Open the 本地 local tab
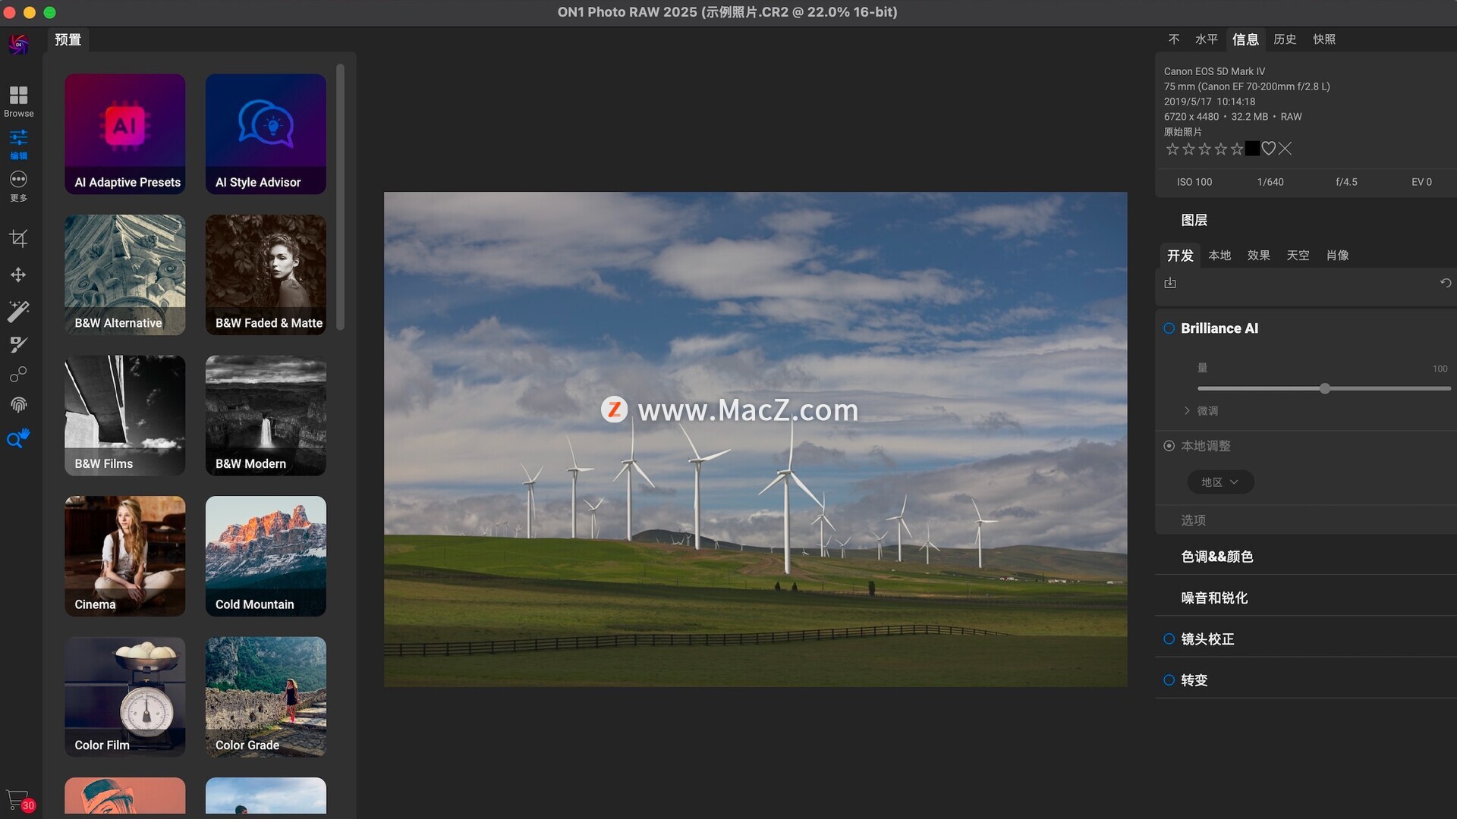1457x819 pixels. click(x=1219, y=256)
